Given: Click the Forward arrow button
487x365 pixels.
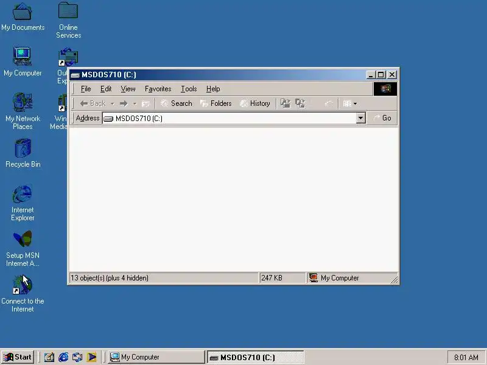Looking at the screenshot, I should (124, 103).
